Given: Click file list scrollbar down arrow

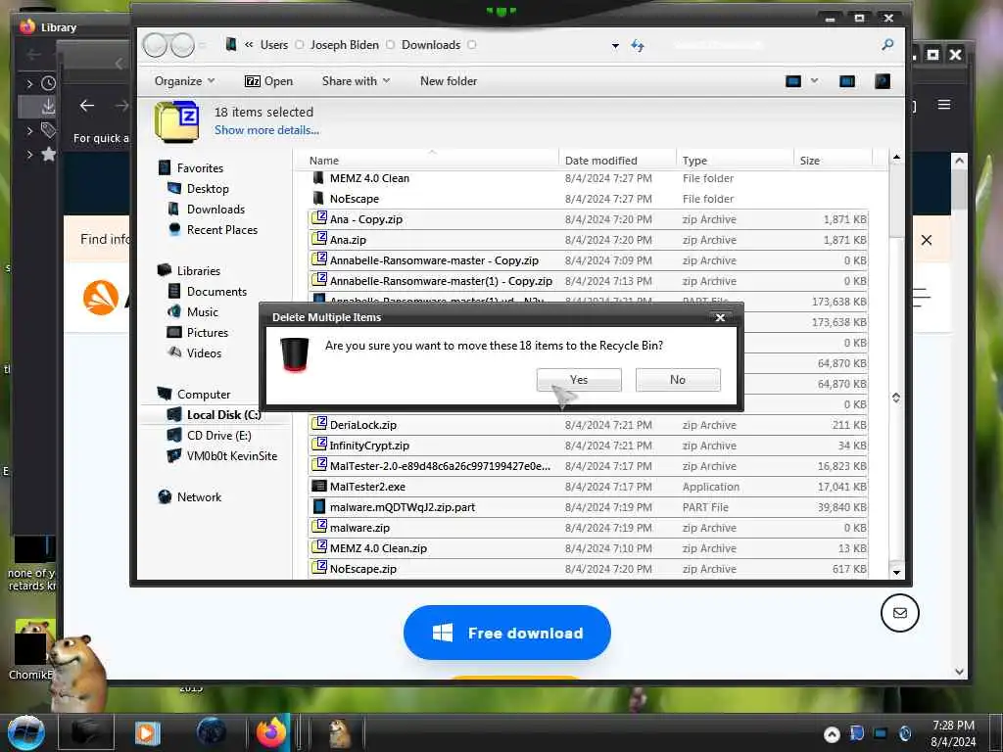Looking at the screenshot, I should point(896,572).
